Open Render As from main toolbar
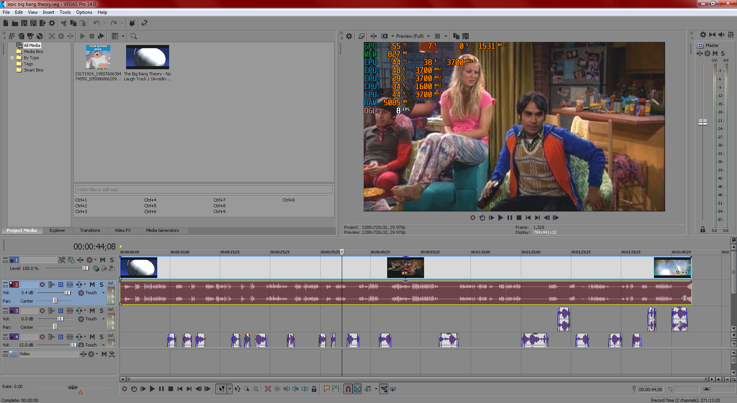The width and height of the screenshot is (737, 403). pyautogui.click(x=42, y=23)
